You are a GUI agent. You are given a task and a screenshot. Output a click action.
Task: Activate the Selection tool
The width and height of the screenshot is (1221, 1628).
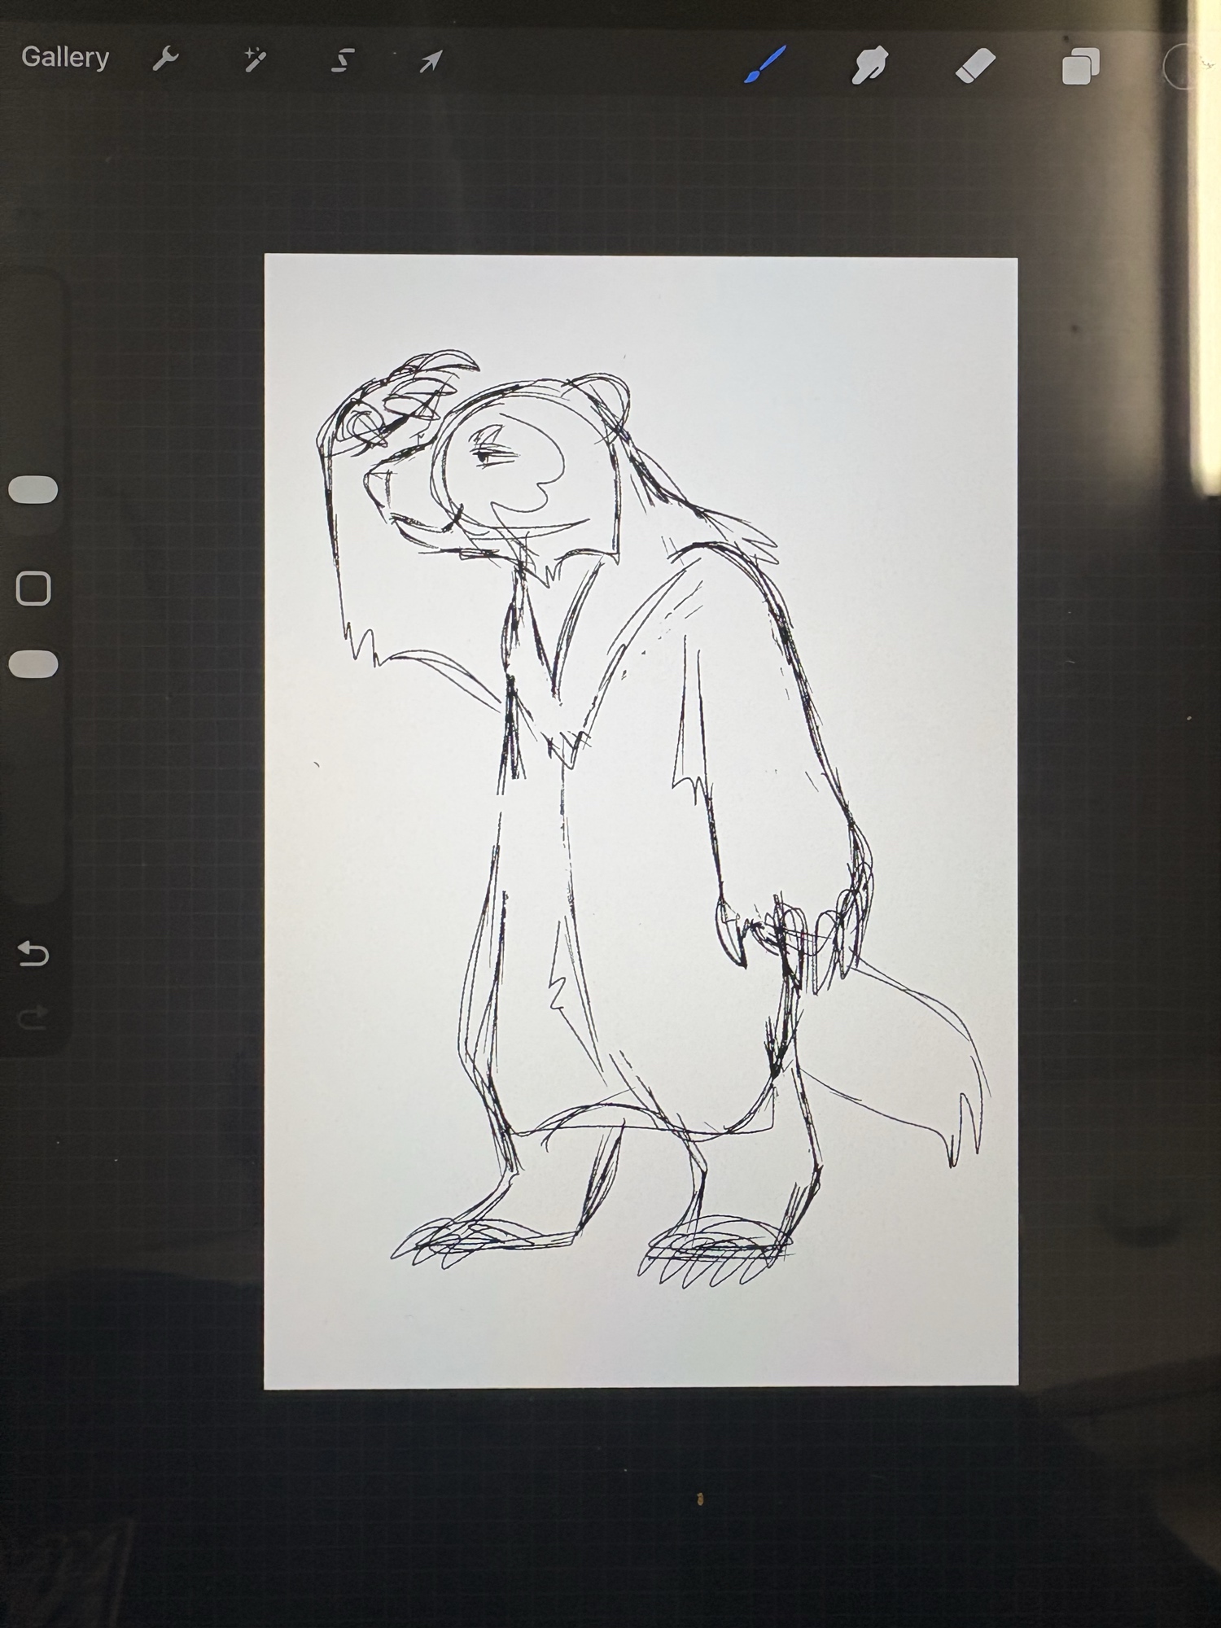click(x=343, y=60)
